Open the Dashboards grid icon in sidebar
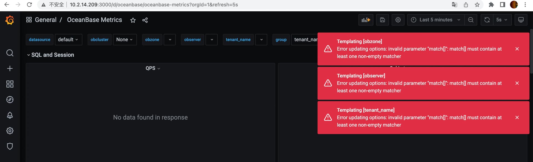Screen dimensions: 533x162 10,84
